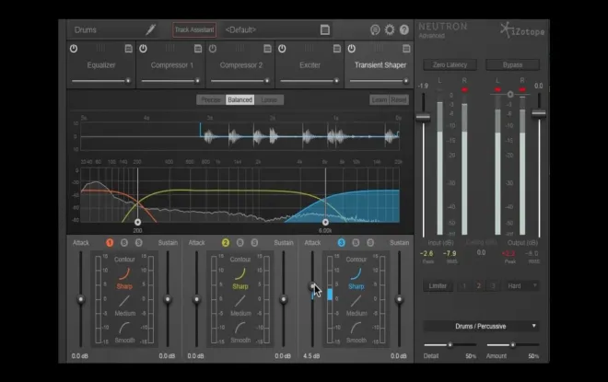
Task: Open the global preset browser icon next to <Default>
Action: [x=325, y=29]
